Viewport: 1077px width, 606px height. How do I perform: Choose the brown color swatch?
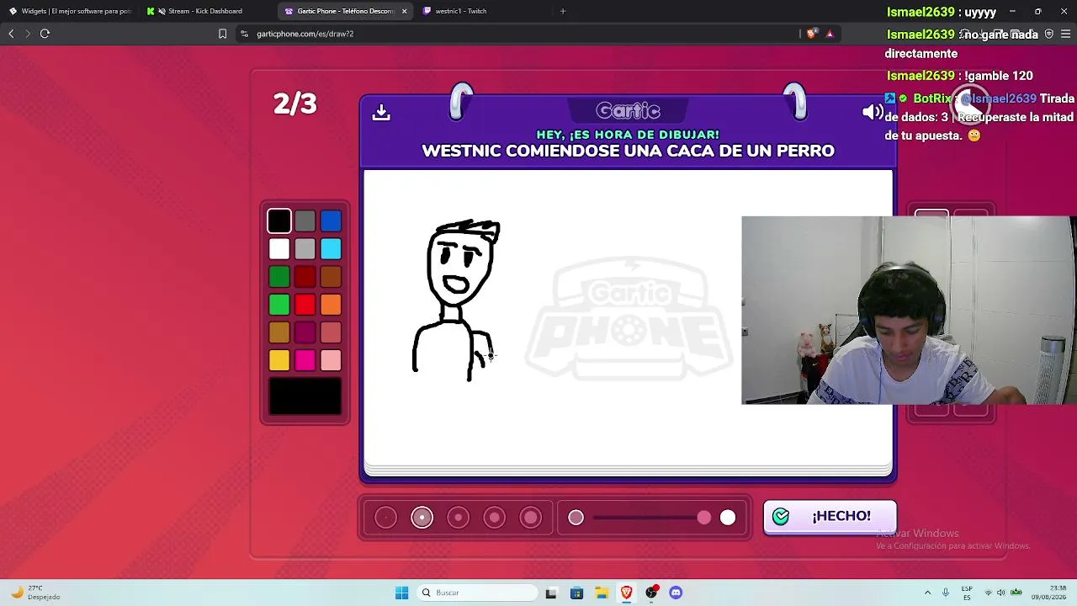coord(331,276)
